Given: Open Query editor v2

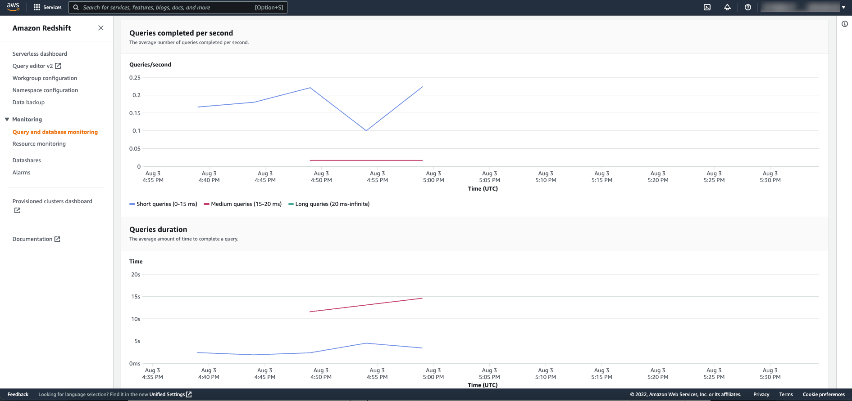Looking at the screenshot, I should tap(32, 66).
